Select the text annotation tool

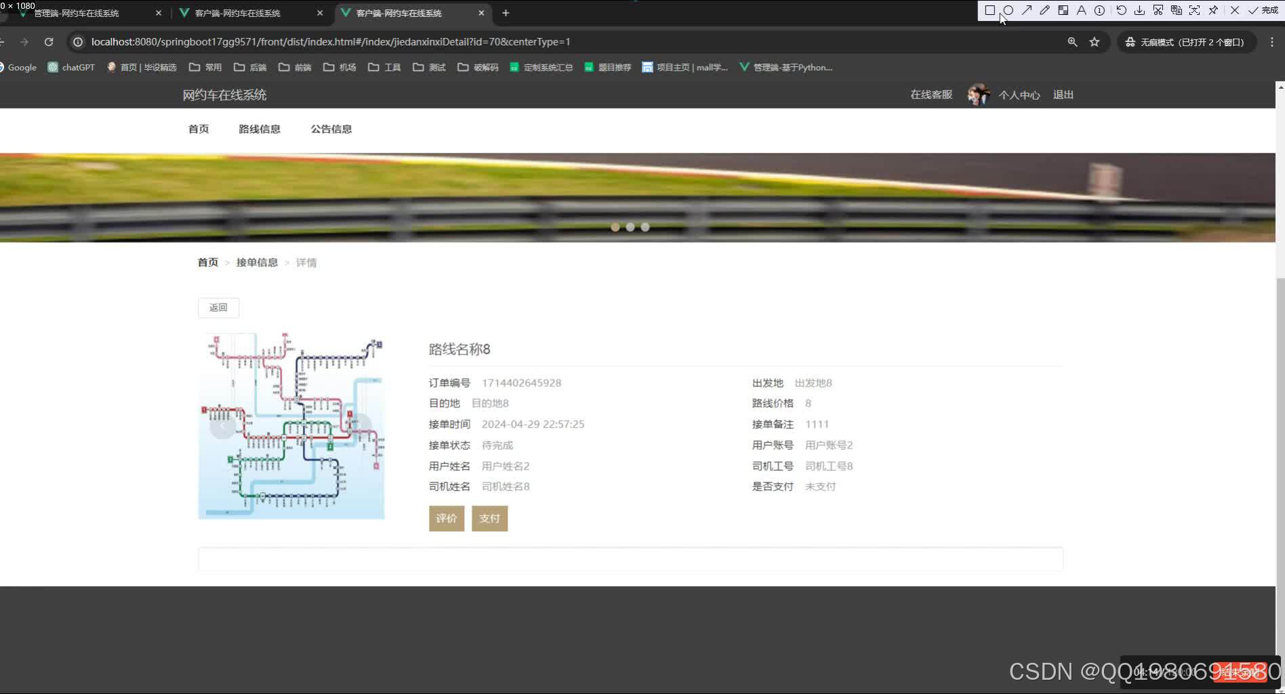(1081, 10)
